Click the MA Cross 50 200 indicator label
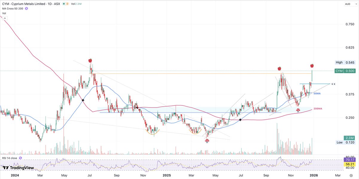The width and height of the screenshot is (359, 179). pos(13,8)
